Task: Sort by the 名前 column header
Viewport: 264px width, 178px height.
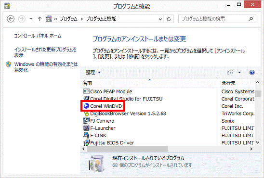Action: pos(149,83)
